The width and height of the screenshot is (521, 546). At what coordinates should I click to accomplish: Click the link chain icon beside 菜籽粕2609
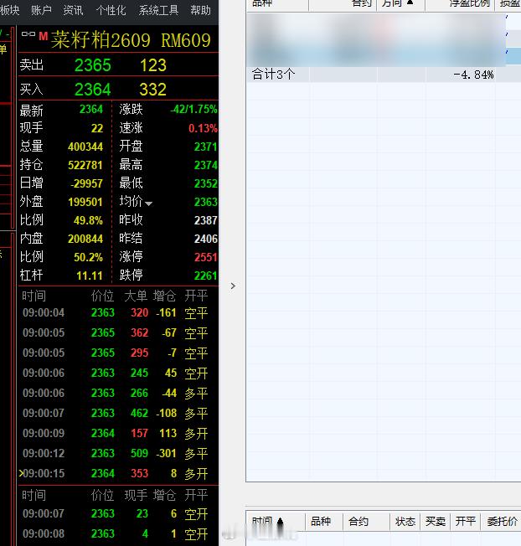tap(28, 33)
